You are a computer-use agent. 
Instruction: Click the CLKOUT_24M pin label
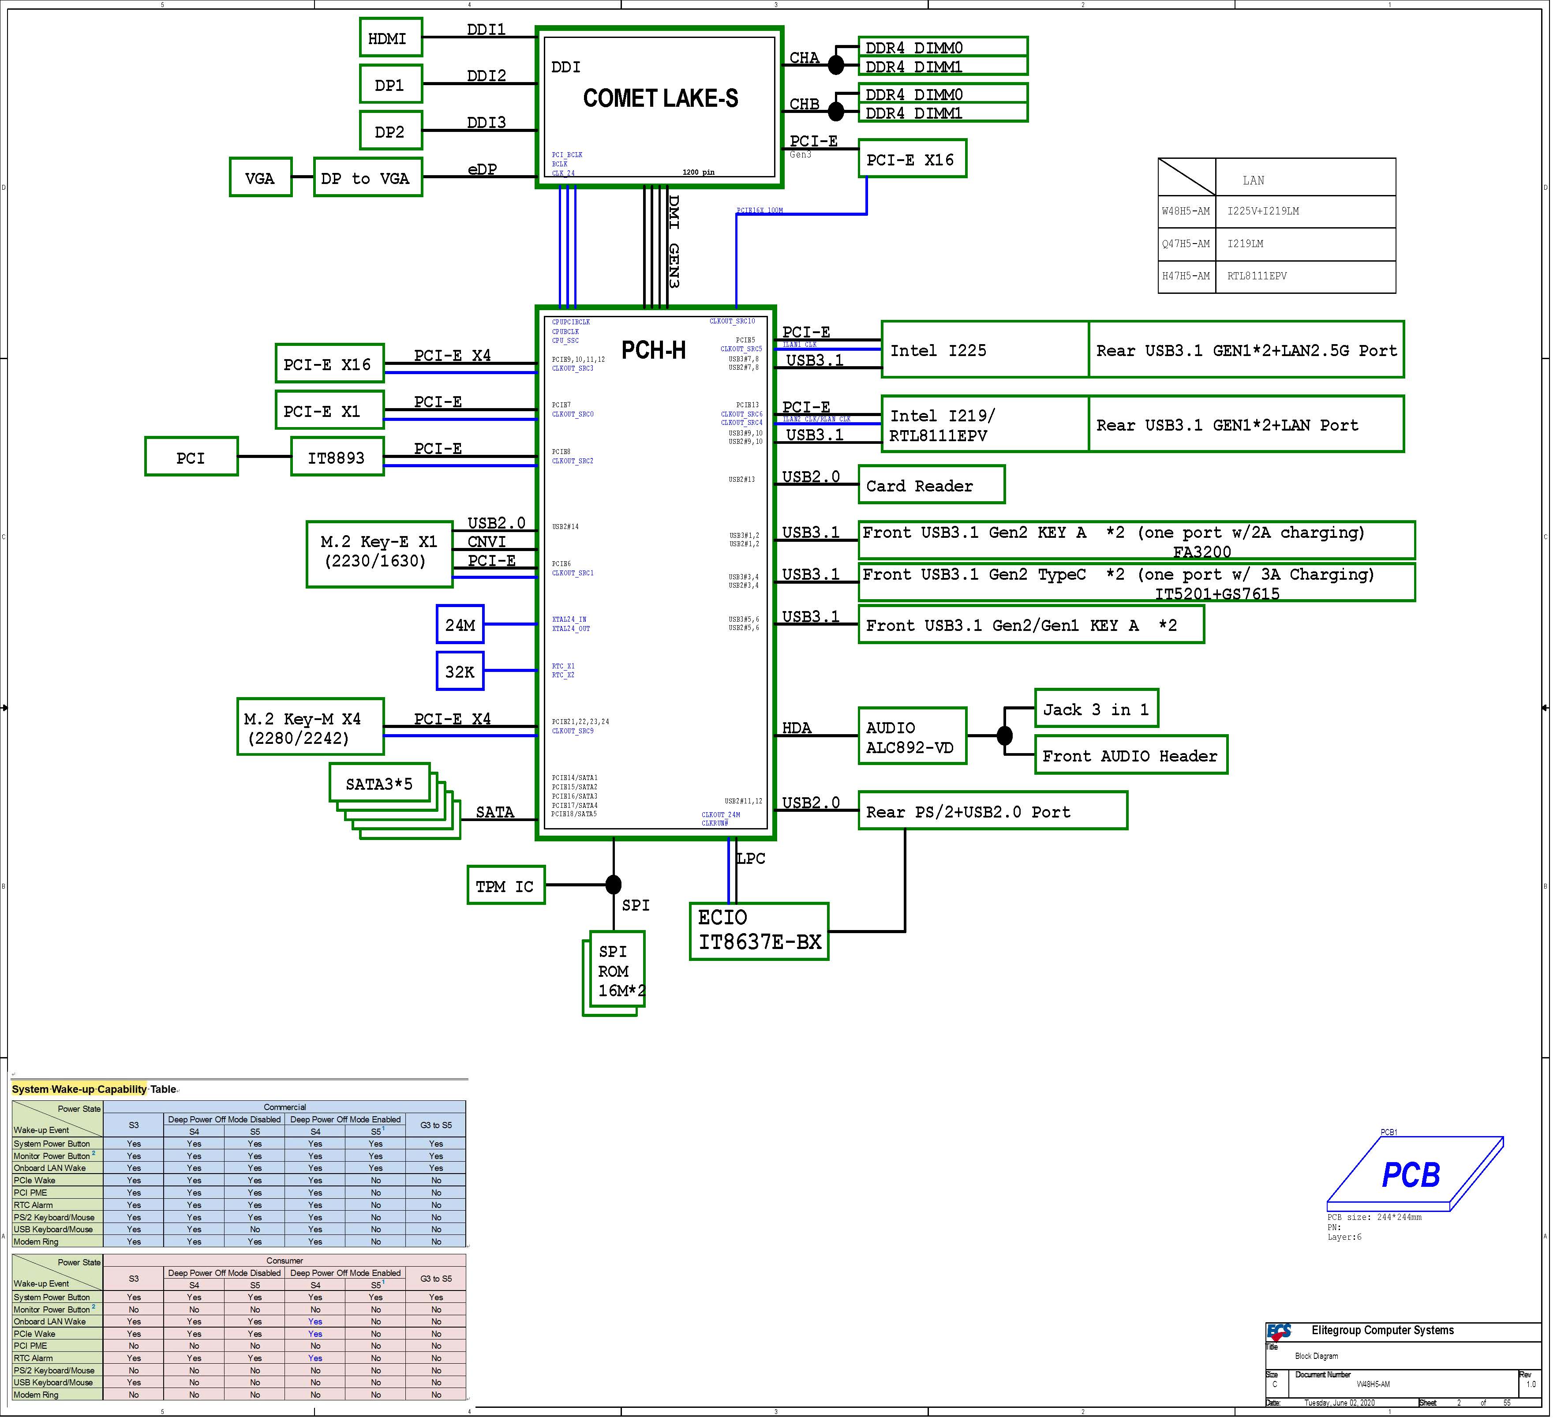(721, 815)
